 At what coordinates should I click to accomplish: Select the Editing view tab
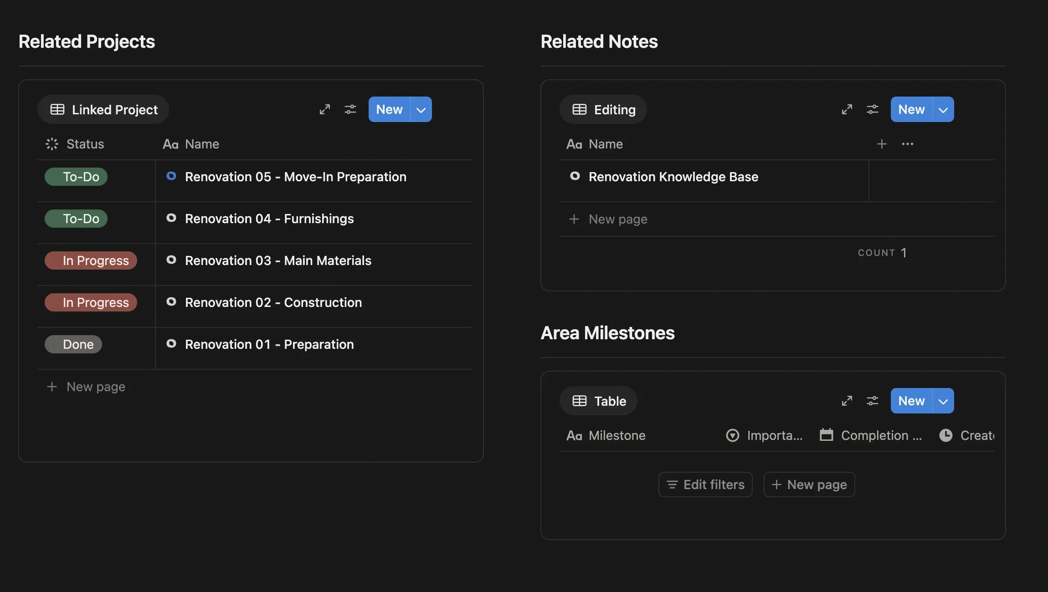[603, 109]
